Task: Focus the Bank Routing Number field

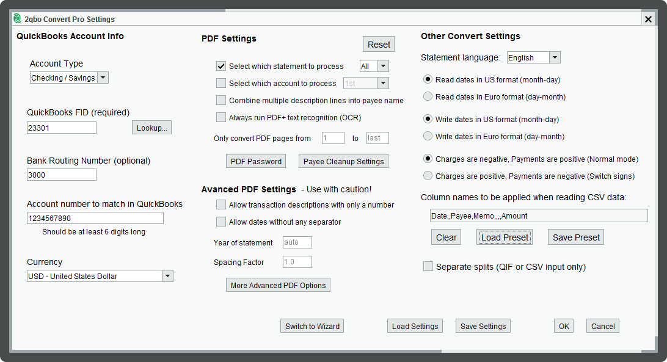Action: click(62, 175)
